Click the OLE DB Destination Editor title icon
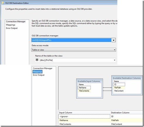This screenshot has height=127, width=144. (3, 3)
